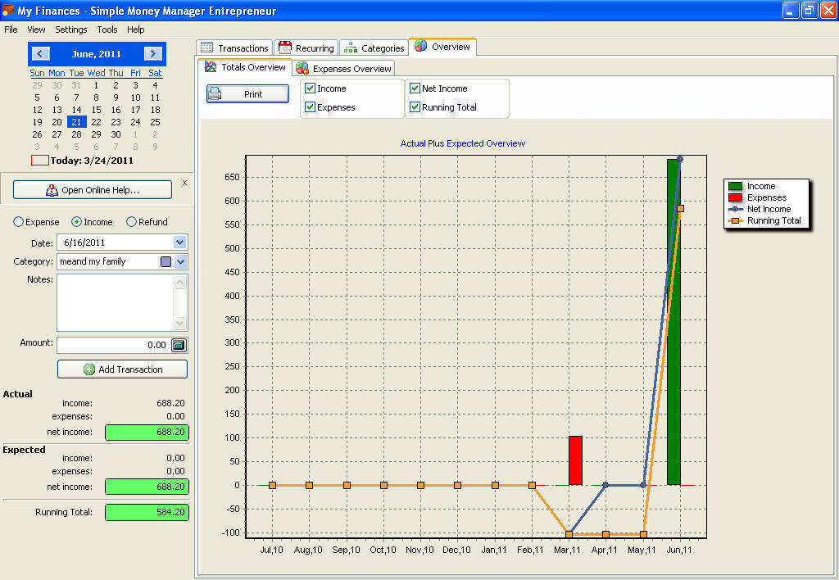The width and height of the screenshot is (839, 580).
Task: Click the lifebuoy icon on Online Help
Action: (x=52, y=190)
